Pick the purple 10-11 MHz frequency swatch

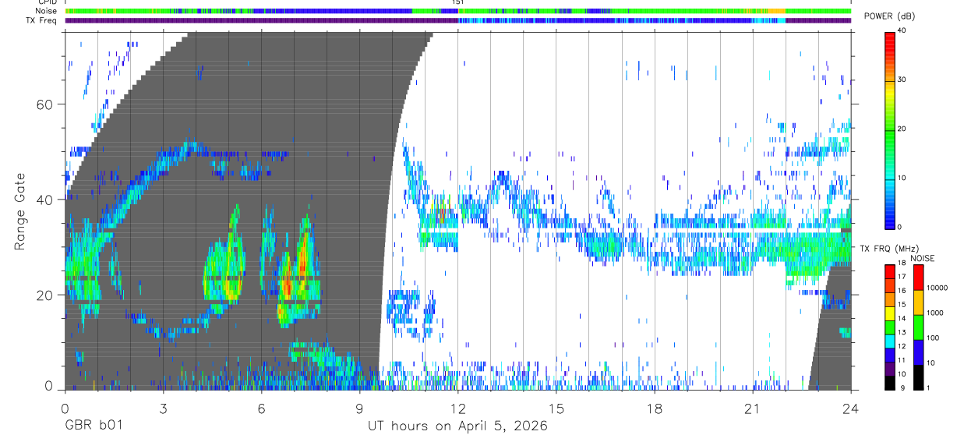pos(891,368)
